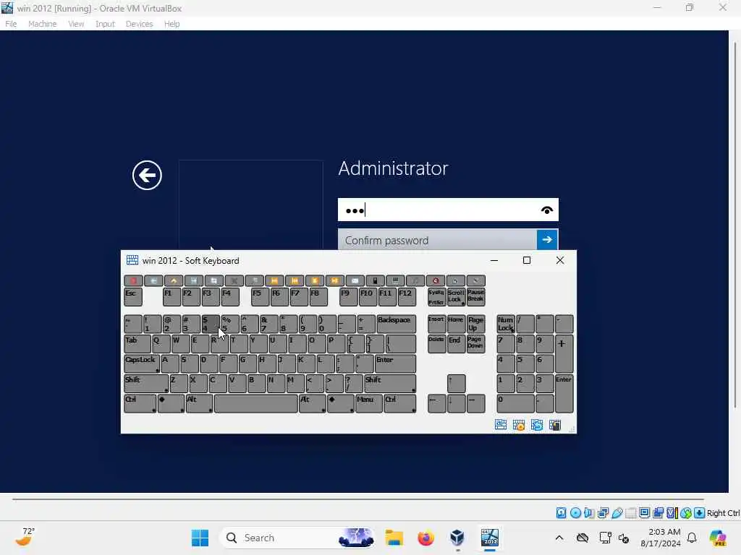
Task: Open Copilot icon in system tray
Action: tap(718, 538)
